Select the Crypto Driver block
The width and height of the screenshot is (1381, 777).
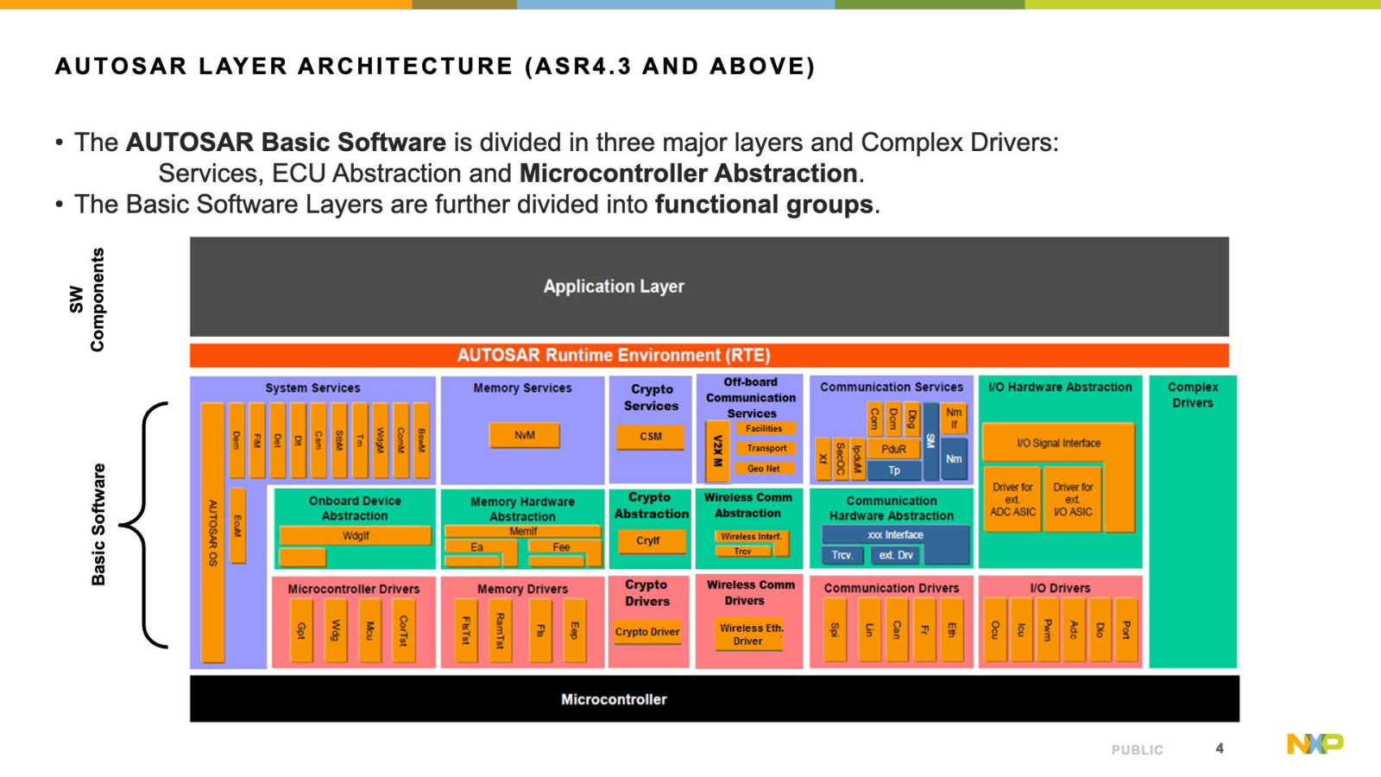coord(647,632)
